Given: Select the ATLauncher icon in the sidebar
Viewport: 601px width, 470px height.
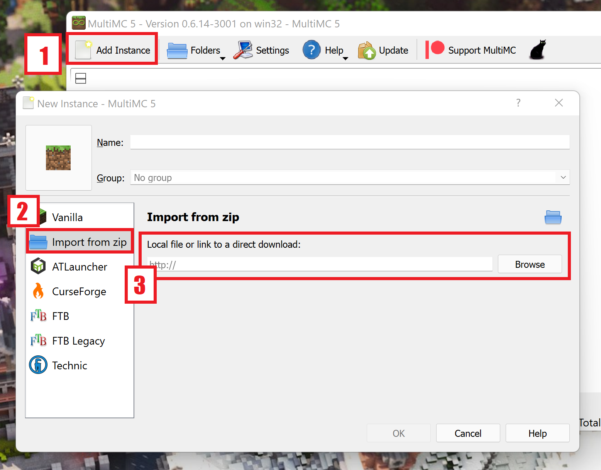Looking at the screenshot, I should point(38,266).
